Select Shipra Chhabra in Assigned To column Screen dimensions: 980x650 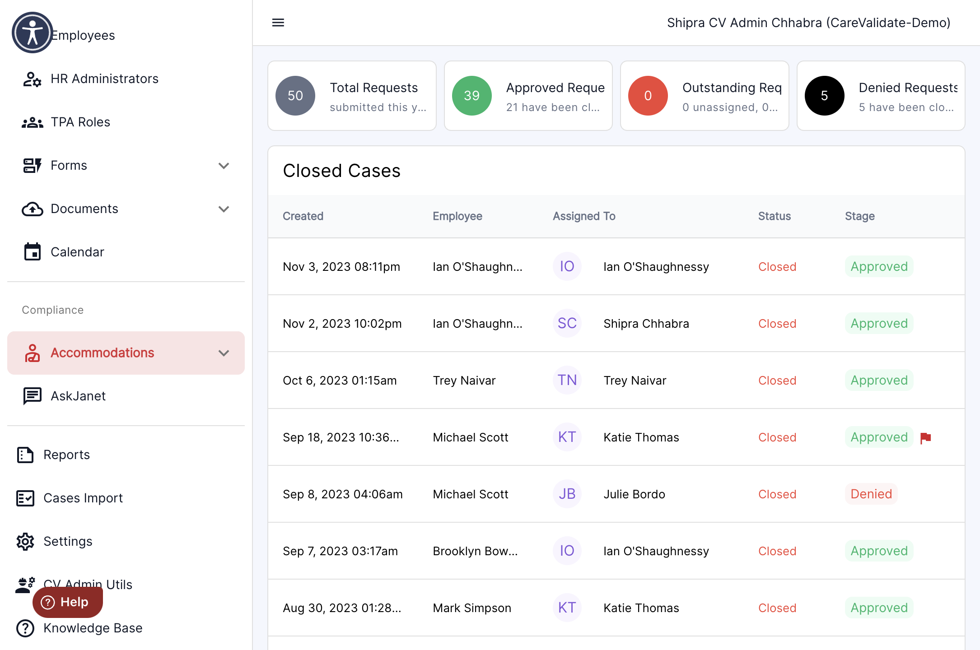[x=646, y=324]
